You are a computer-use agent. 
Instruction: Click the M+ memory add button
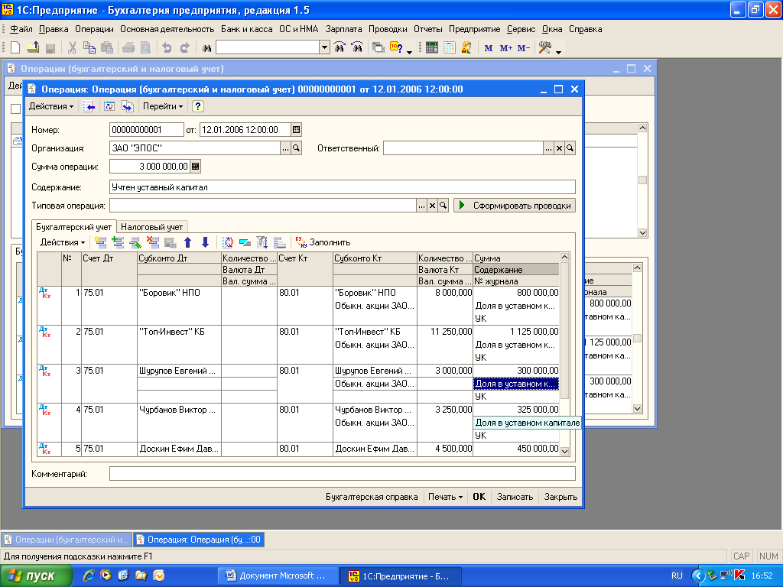coord(505,48)
